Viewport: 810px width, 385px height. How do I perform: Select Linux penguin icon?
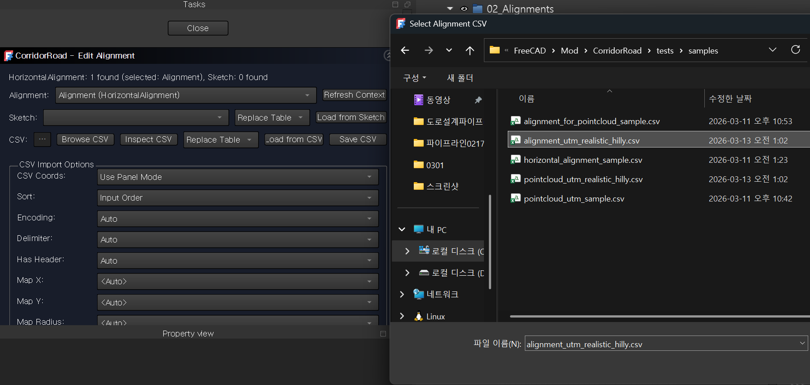(x=418, y=316)
